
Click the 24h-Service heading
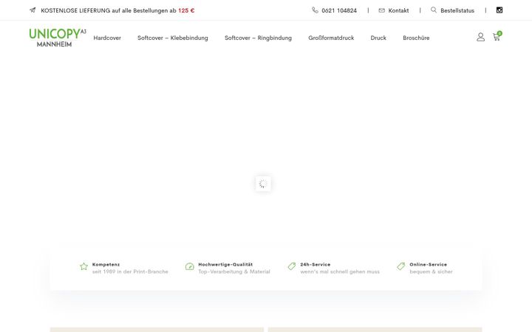pos(316,264)
